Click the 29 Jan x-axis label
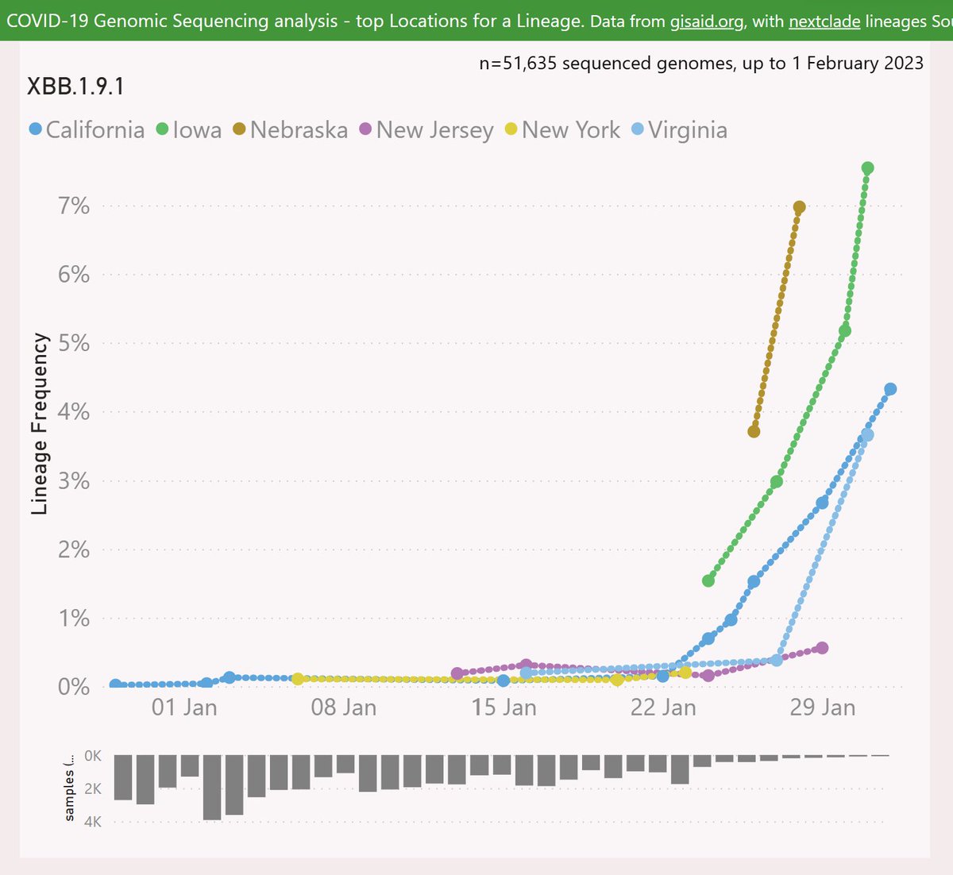The width and height of the screenshot is (953, 875). (823, 707)
